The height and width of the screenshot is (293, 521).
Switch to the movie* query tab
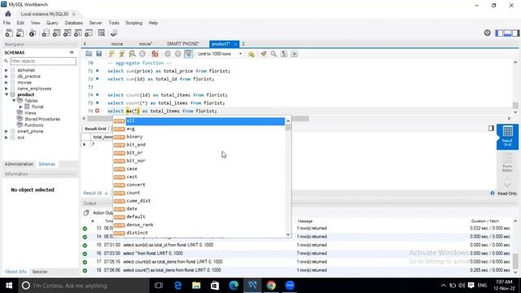(146, 44)
